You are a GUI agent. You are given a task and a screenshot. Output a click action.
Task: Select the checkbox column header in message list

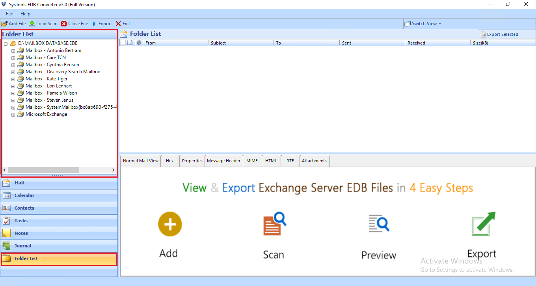point(123,43)
